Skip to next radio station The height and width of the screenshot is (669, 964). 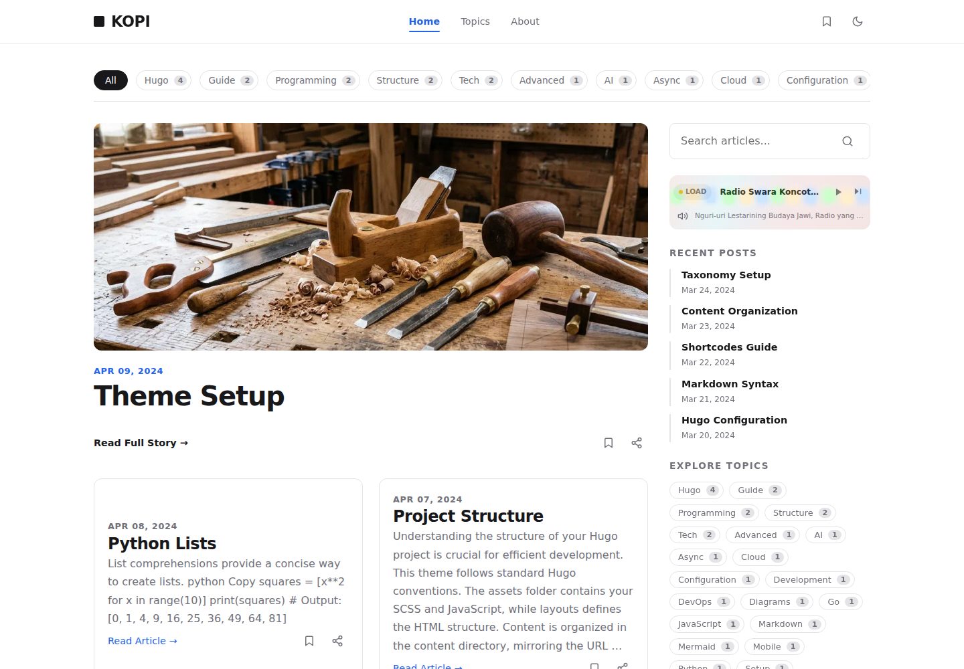858,191
